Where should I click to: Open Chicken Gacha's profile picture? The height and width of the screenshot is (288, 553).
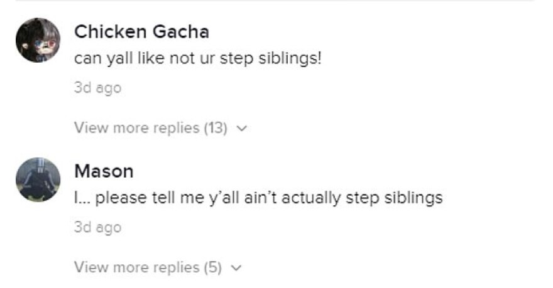38,40
